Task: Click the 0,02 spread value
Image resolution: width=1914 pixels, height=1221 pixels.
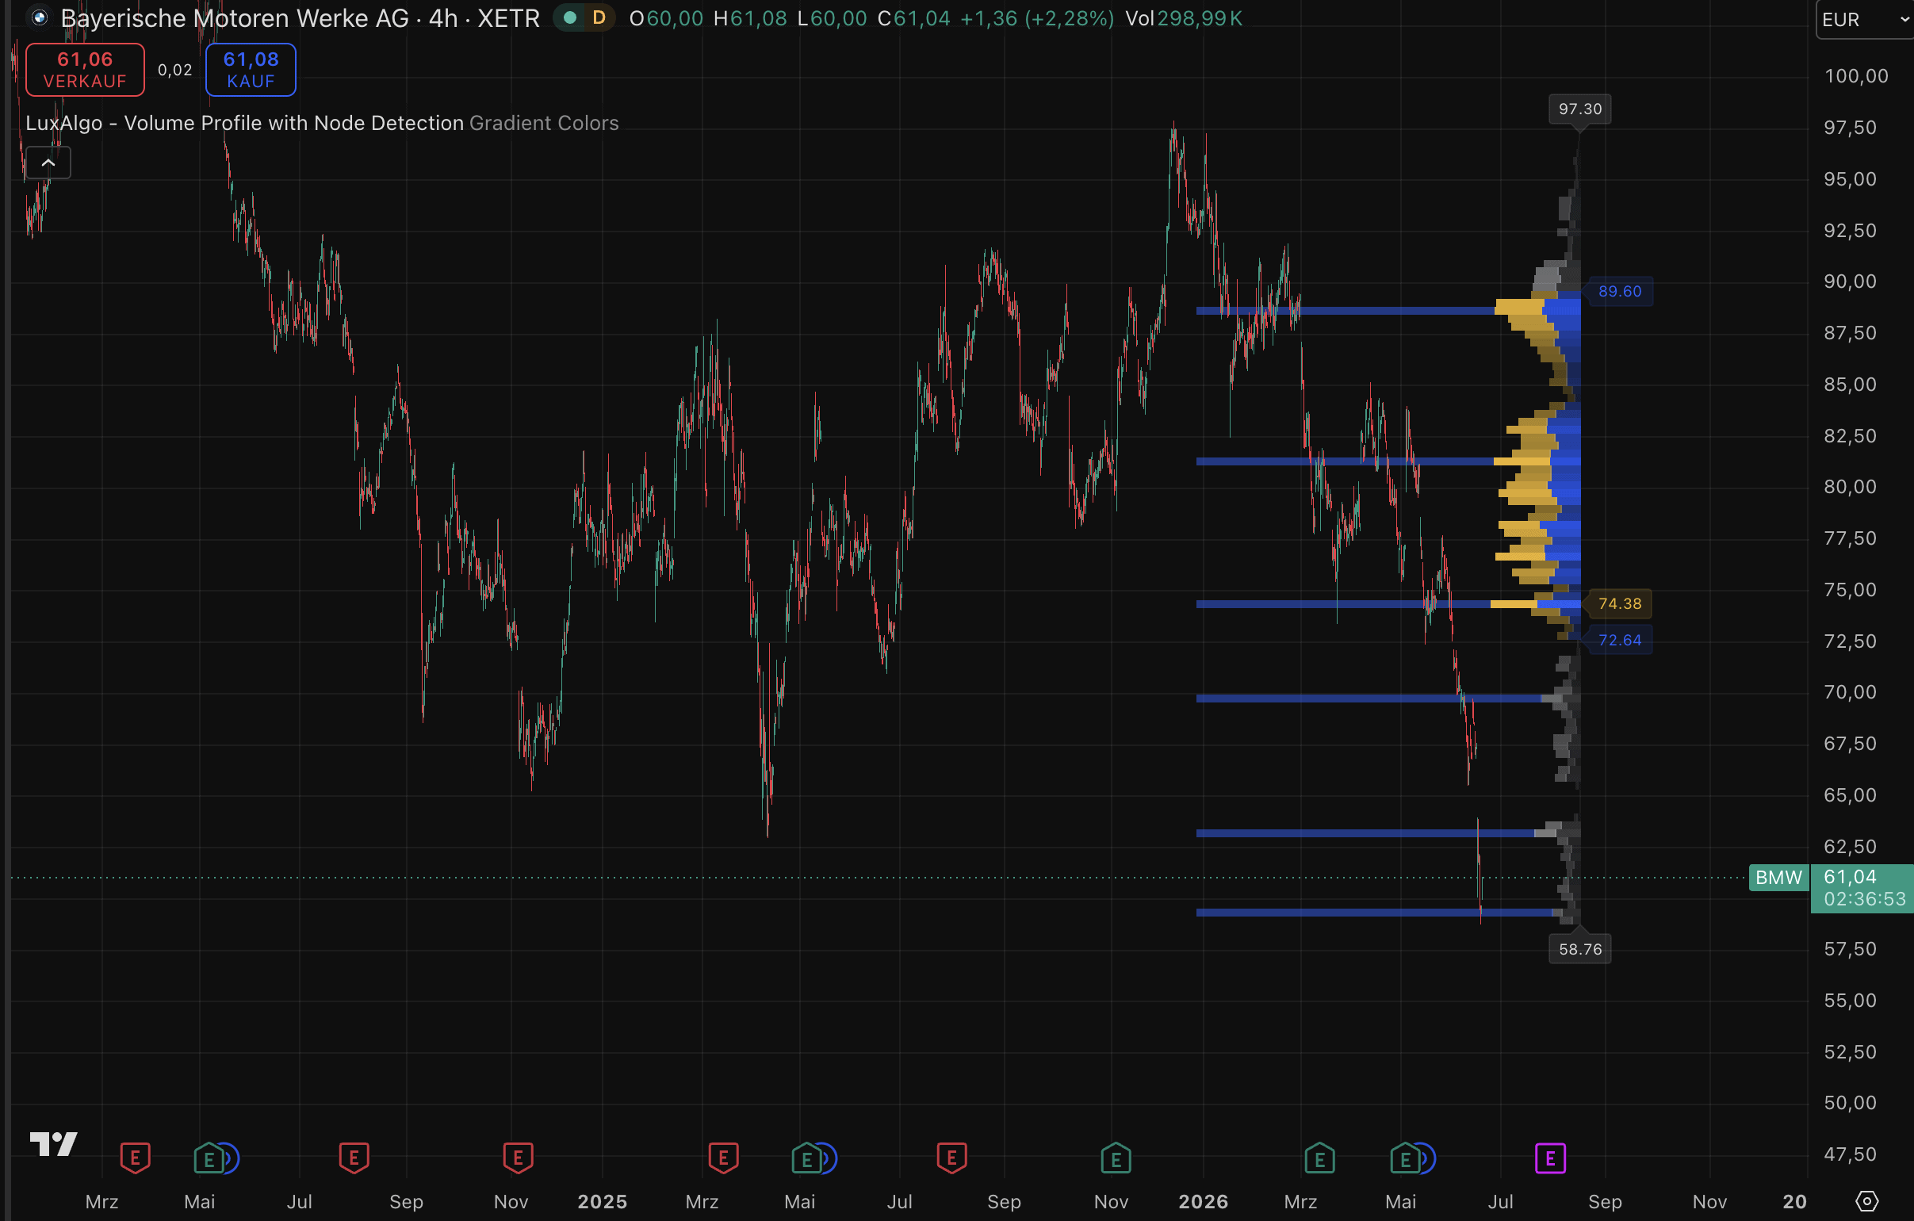Action: 175,70
